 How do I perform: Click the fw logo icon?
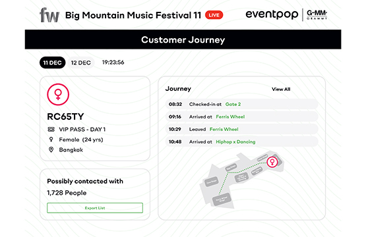coord(49,15)
